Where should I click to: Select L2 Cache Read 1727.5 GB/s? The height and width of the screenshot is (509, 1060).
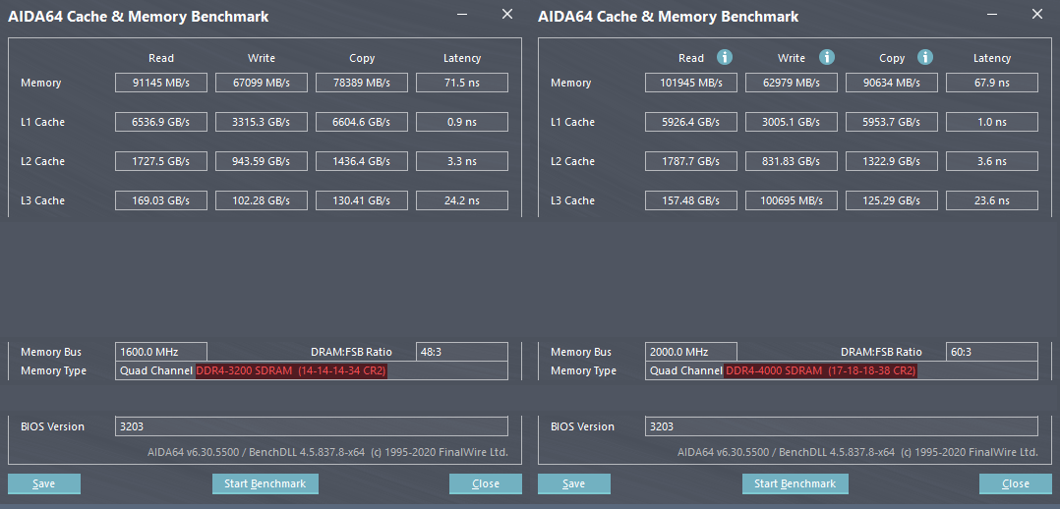coord(161,161)
